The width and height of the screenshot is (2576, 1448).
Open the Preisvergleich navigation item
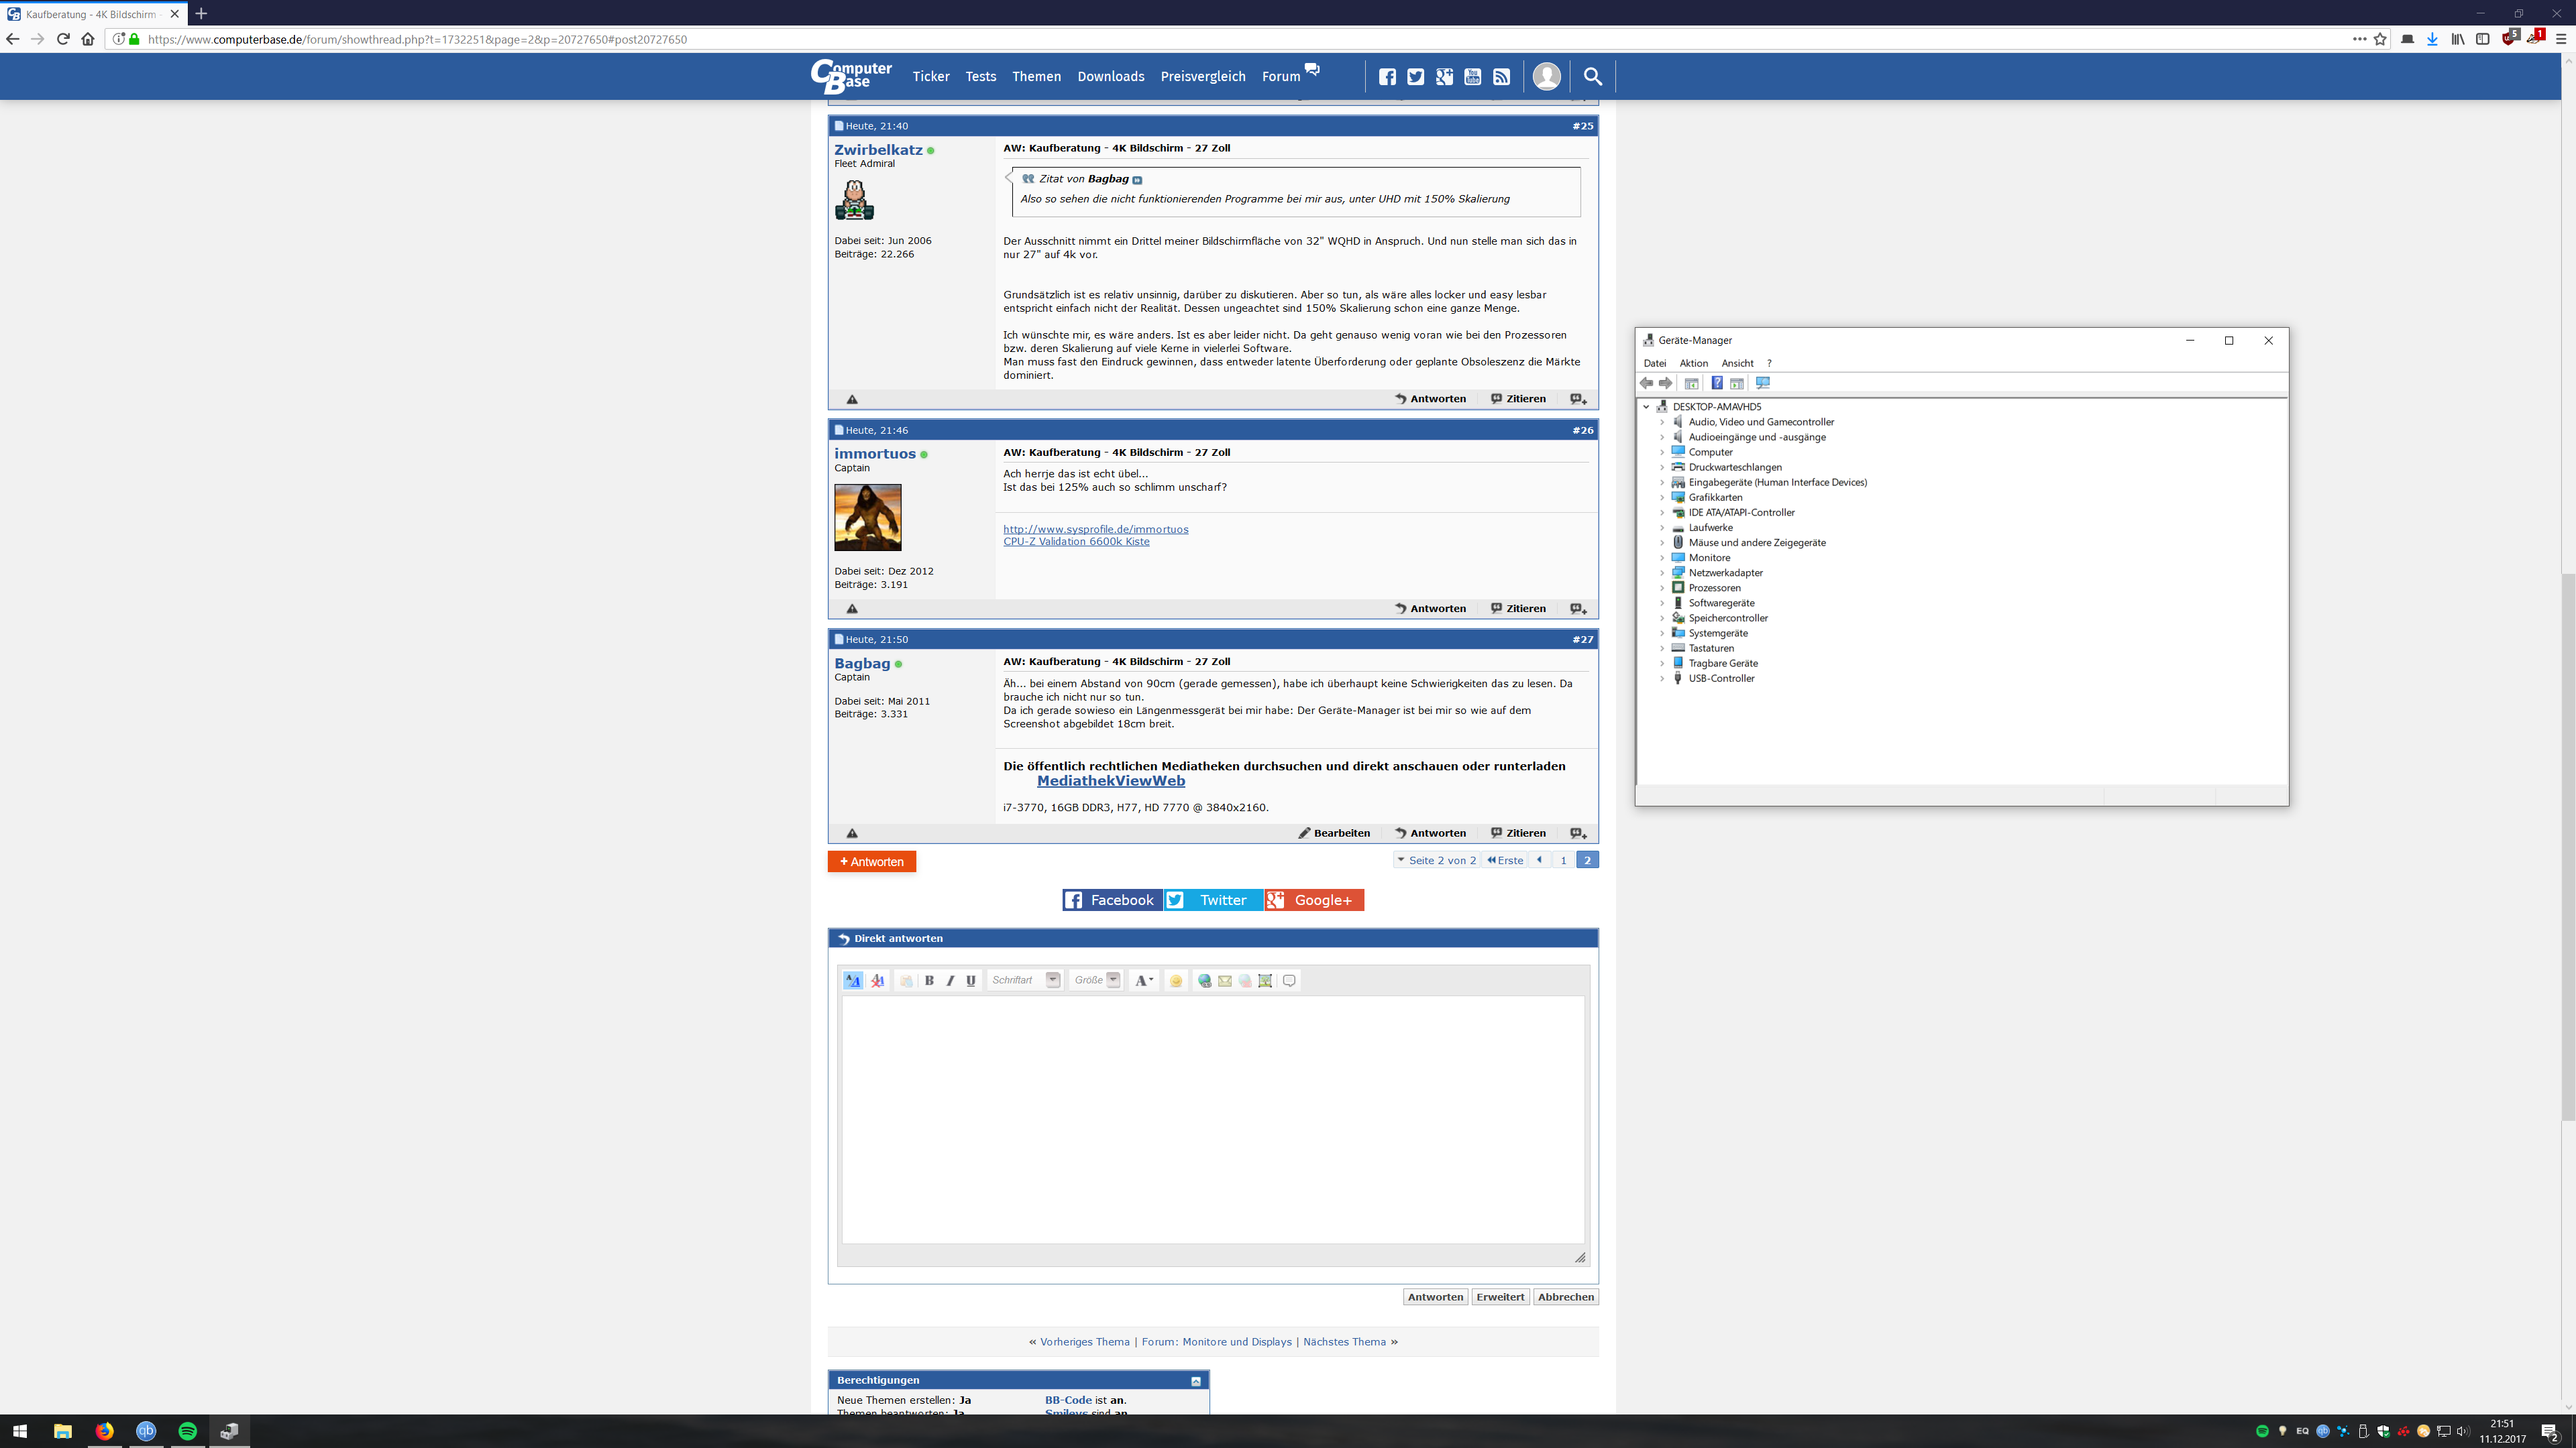pos(1203,76)
